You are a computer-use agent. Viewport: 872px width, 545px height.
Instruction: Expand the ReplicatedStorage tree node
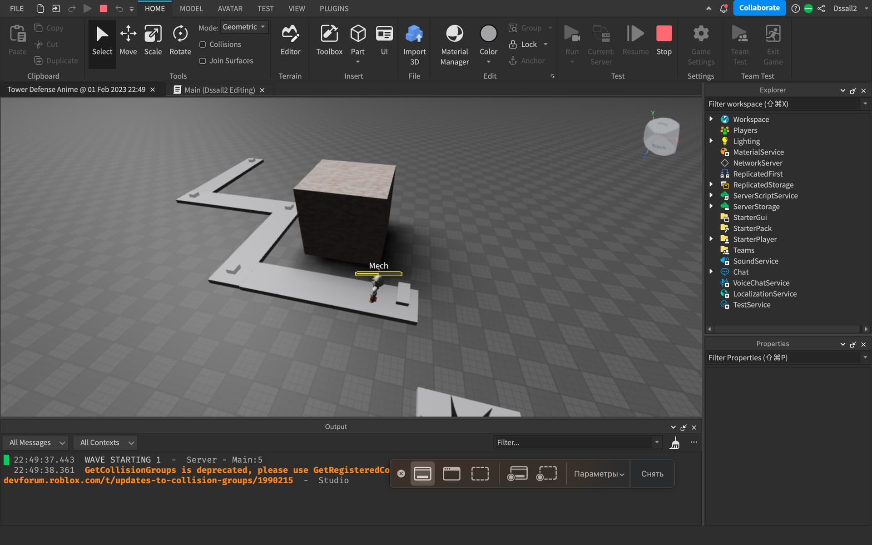(x=711, y=184)
